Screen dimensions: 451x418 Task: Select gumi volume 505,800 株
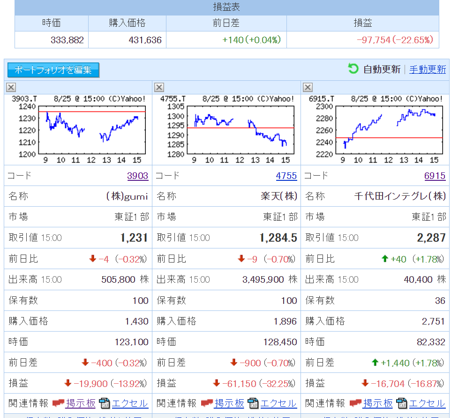(x=125, y=279)
